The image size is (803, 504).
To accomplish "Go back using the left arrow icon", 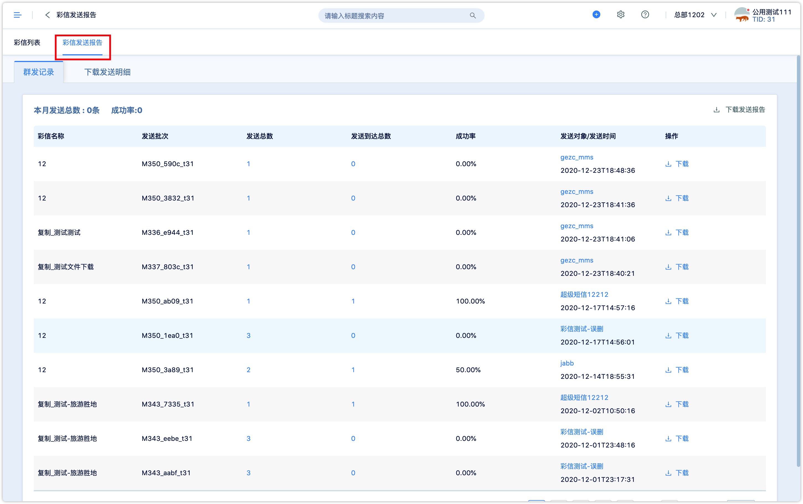I will click(47, 15).
